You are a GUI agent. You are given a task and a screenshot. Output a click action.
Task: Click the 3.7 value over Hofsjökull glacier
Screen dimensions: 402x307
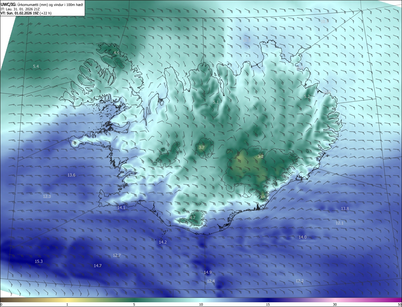point(202,147)
